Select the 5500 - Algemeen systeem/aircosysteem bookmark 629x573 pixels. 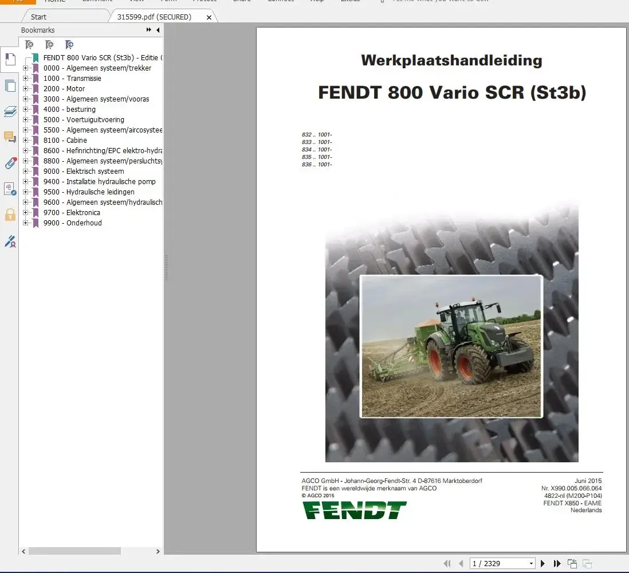coord(103,130)
